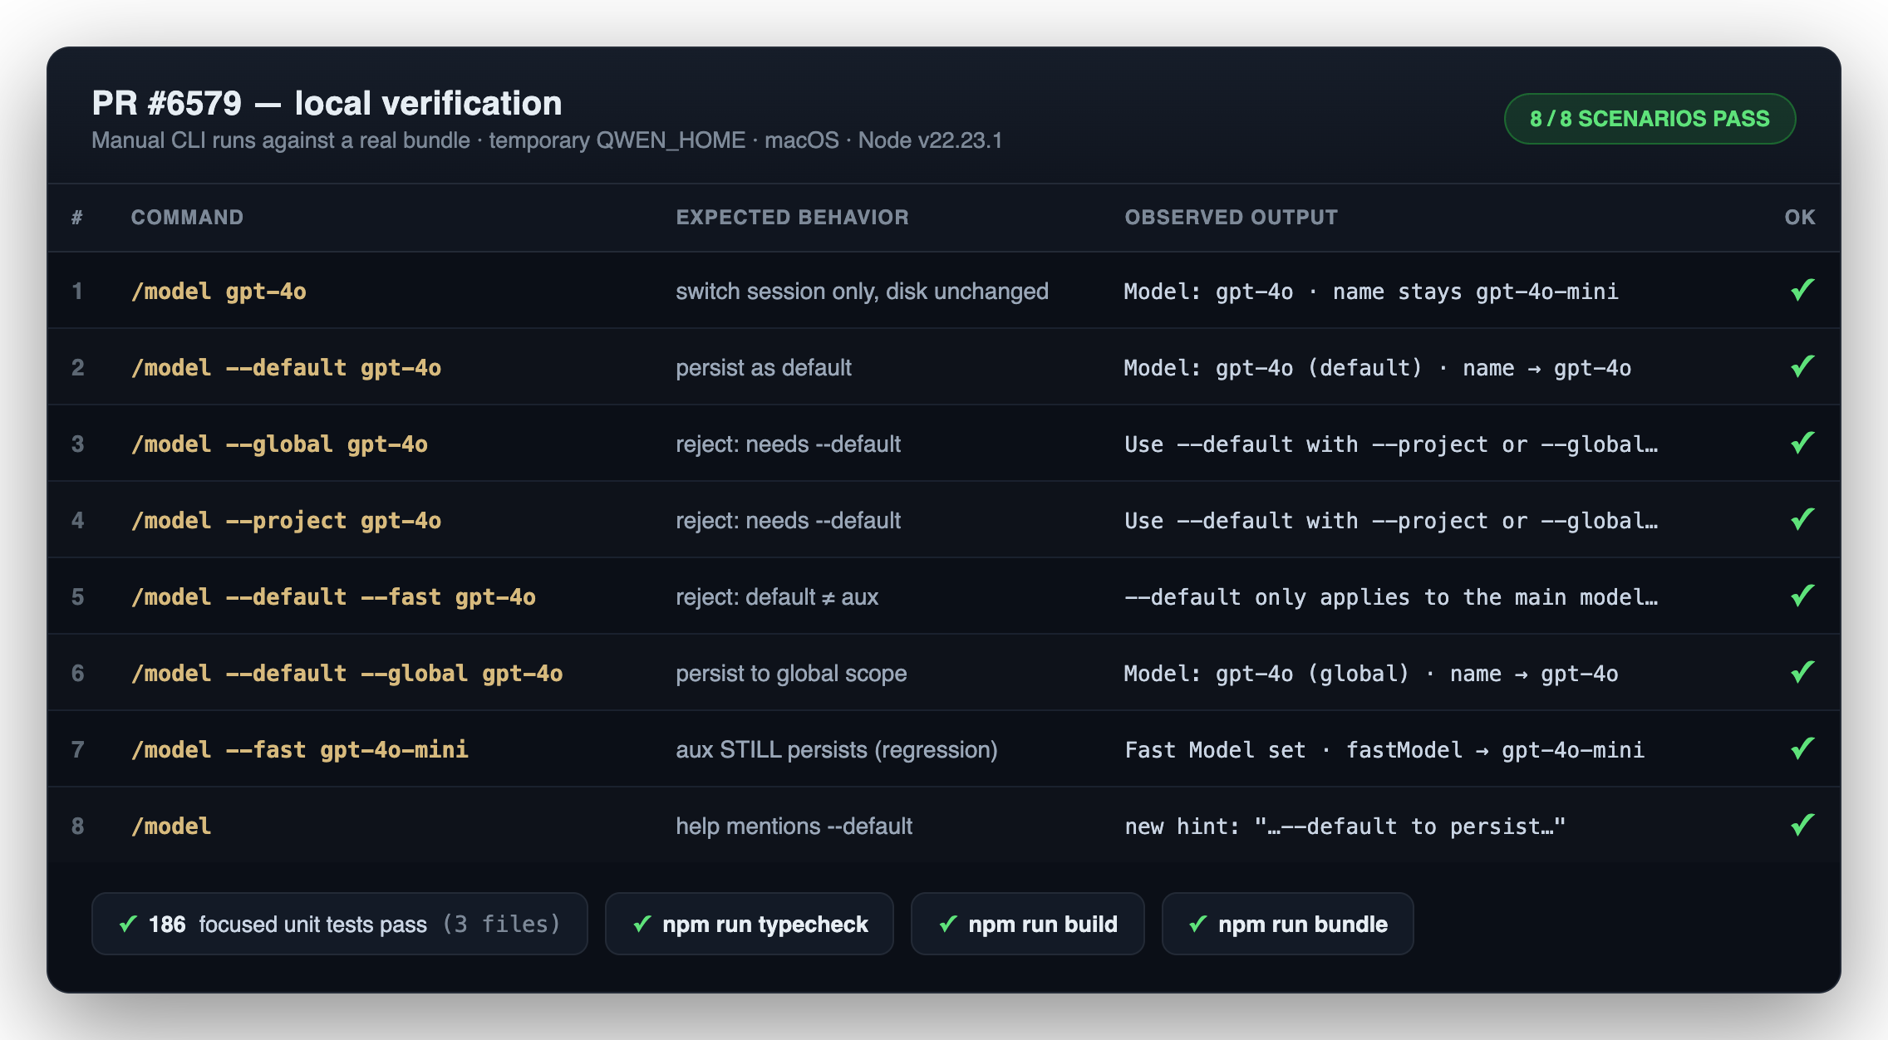Image resolution: width=1888 pixels, height=1040 pixels.
Task: Click the PR #6579 — local verification title
Action: coord(327,103)
